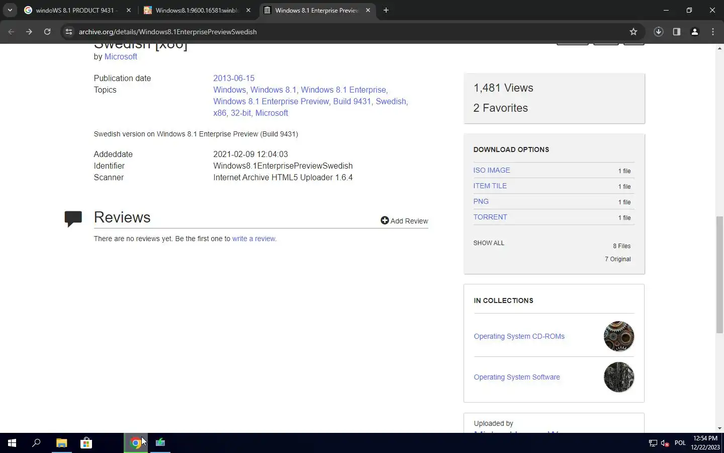Click the browser back arrow
Viewport: 724px width, 453px height.
pos(11,32)
